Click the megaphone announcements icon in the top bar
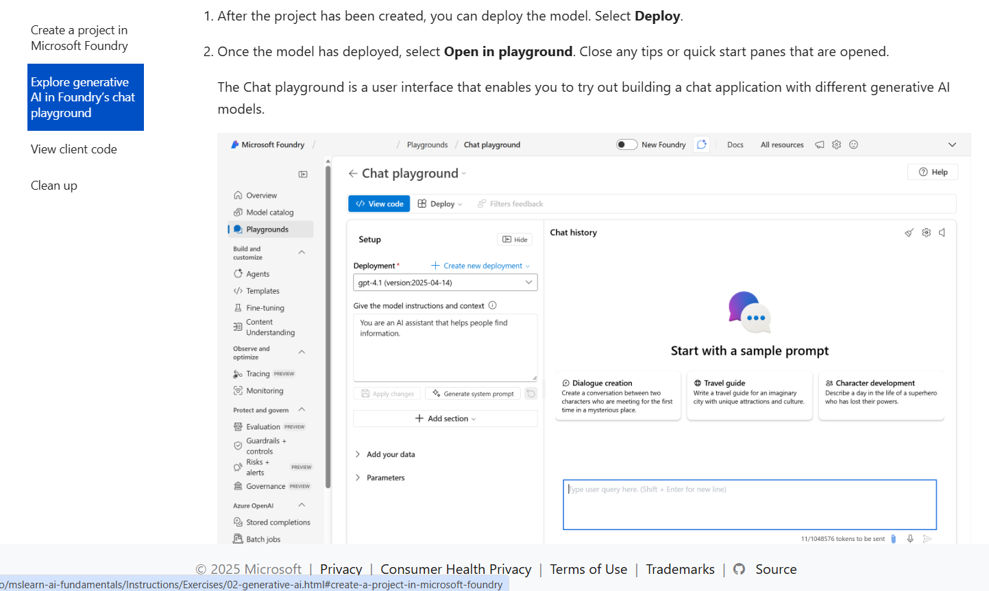 pos(820,144)
